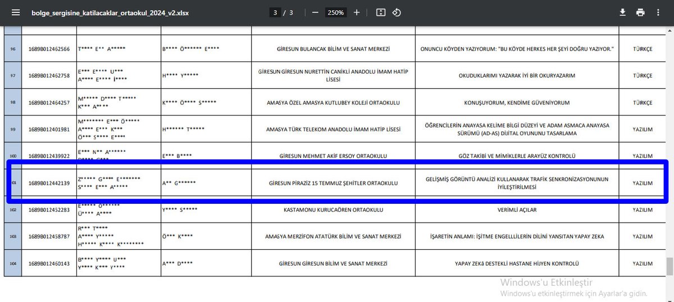Click school GİRESUN NURETTİN CANİKLİ ANADOLU İMAM HATİP LİSESİ
This screenshot has height=302, width=674.
pyautogui.click(x=333, y=76)
